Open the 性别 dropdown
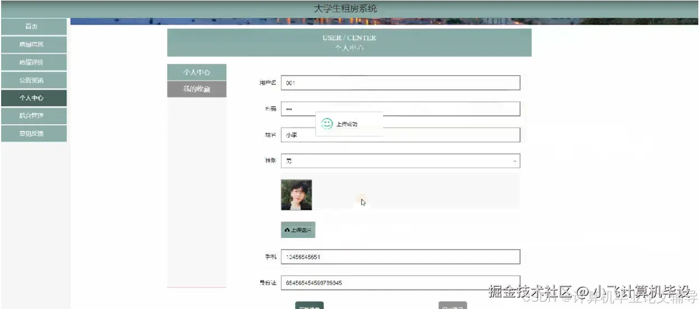Viewport: 700px width, 309px height. pyautogui.click(x=400, y=161)
